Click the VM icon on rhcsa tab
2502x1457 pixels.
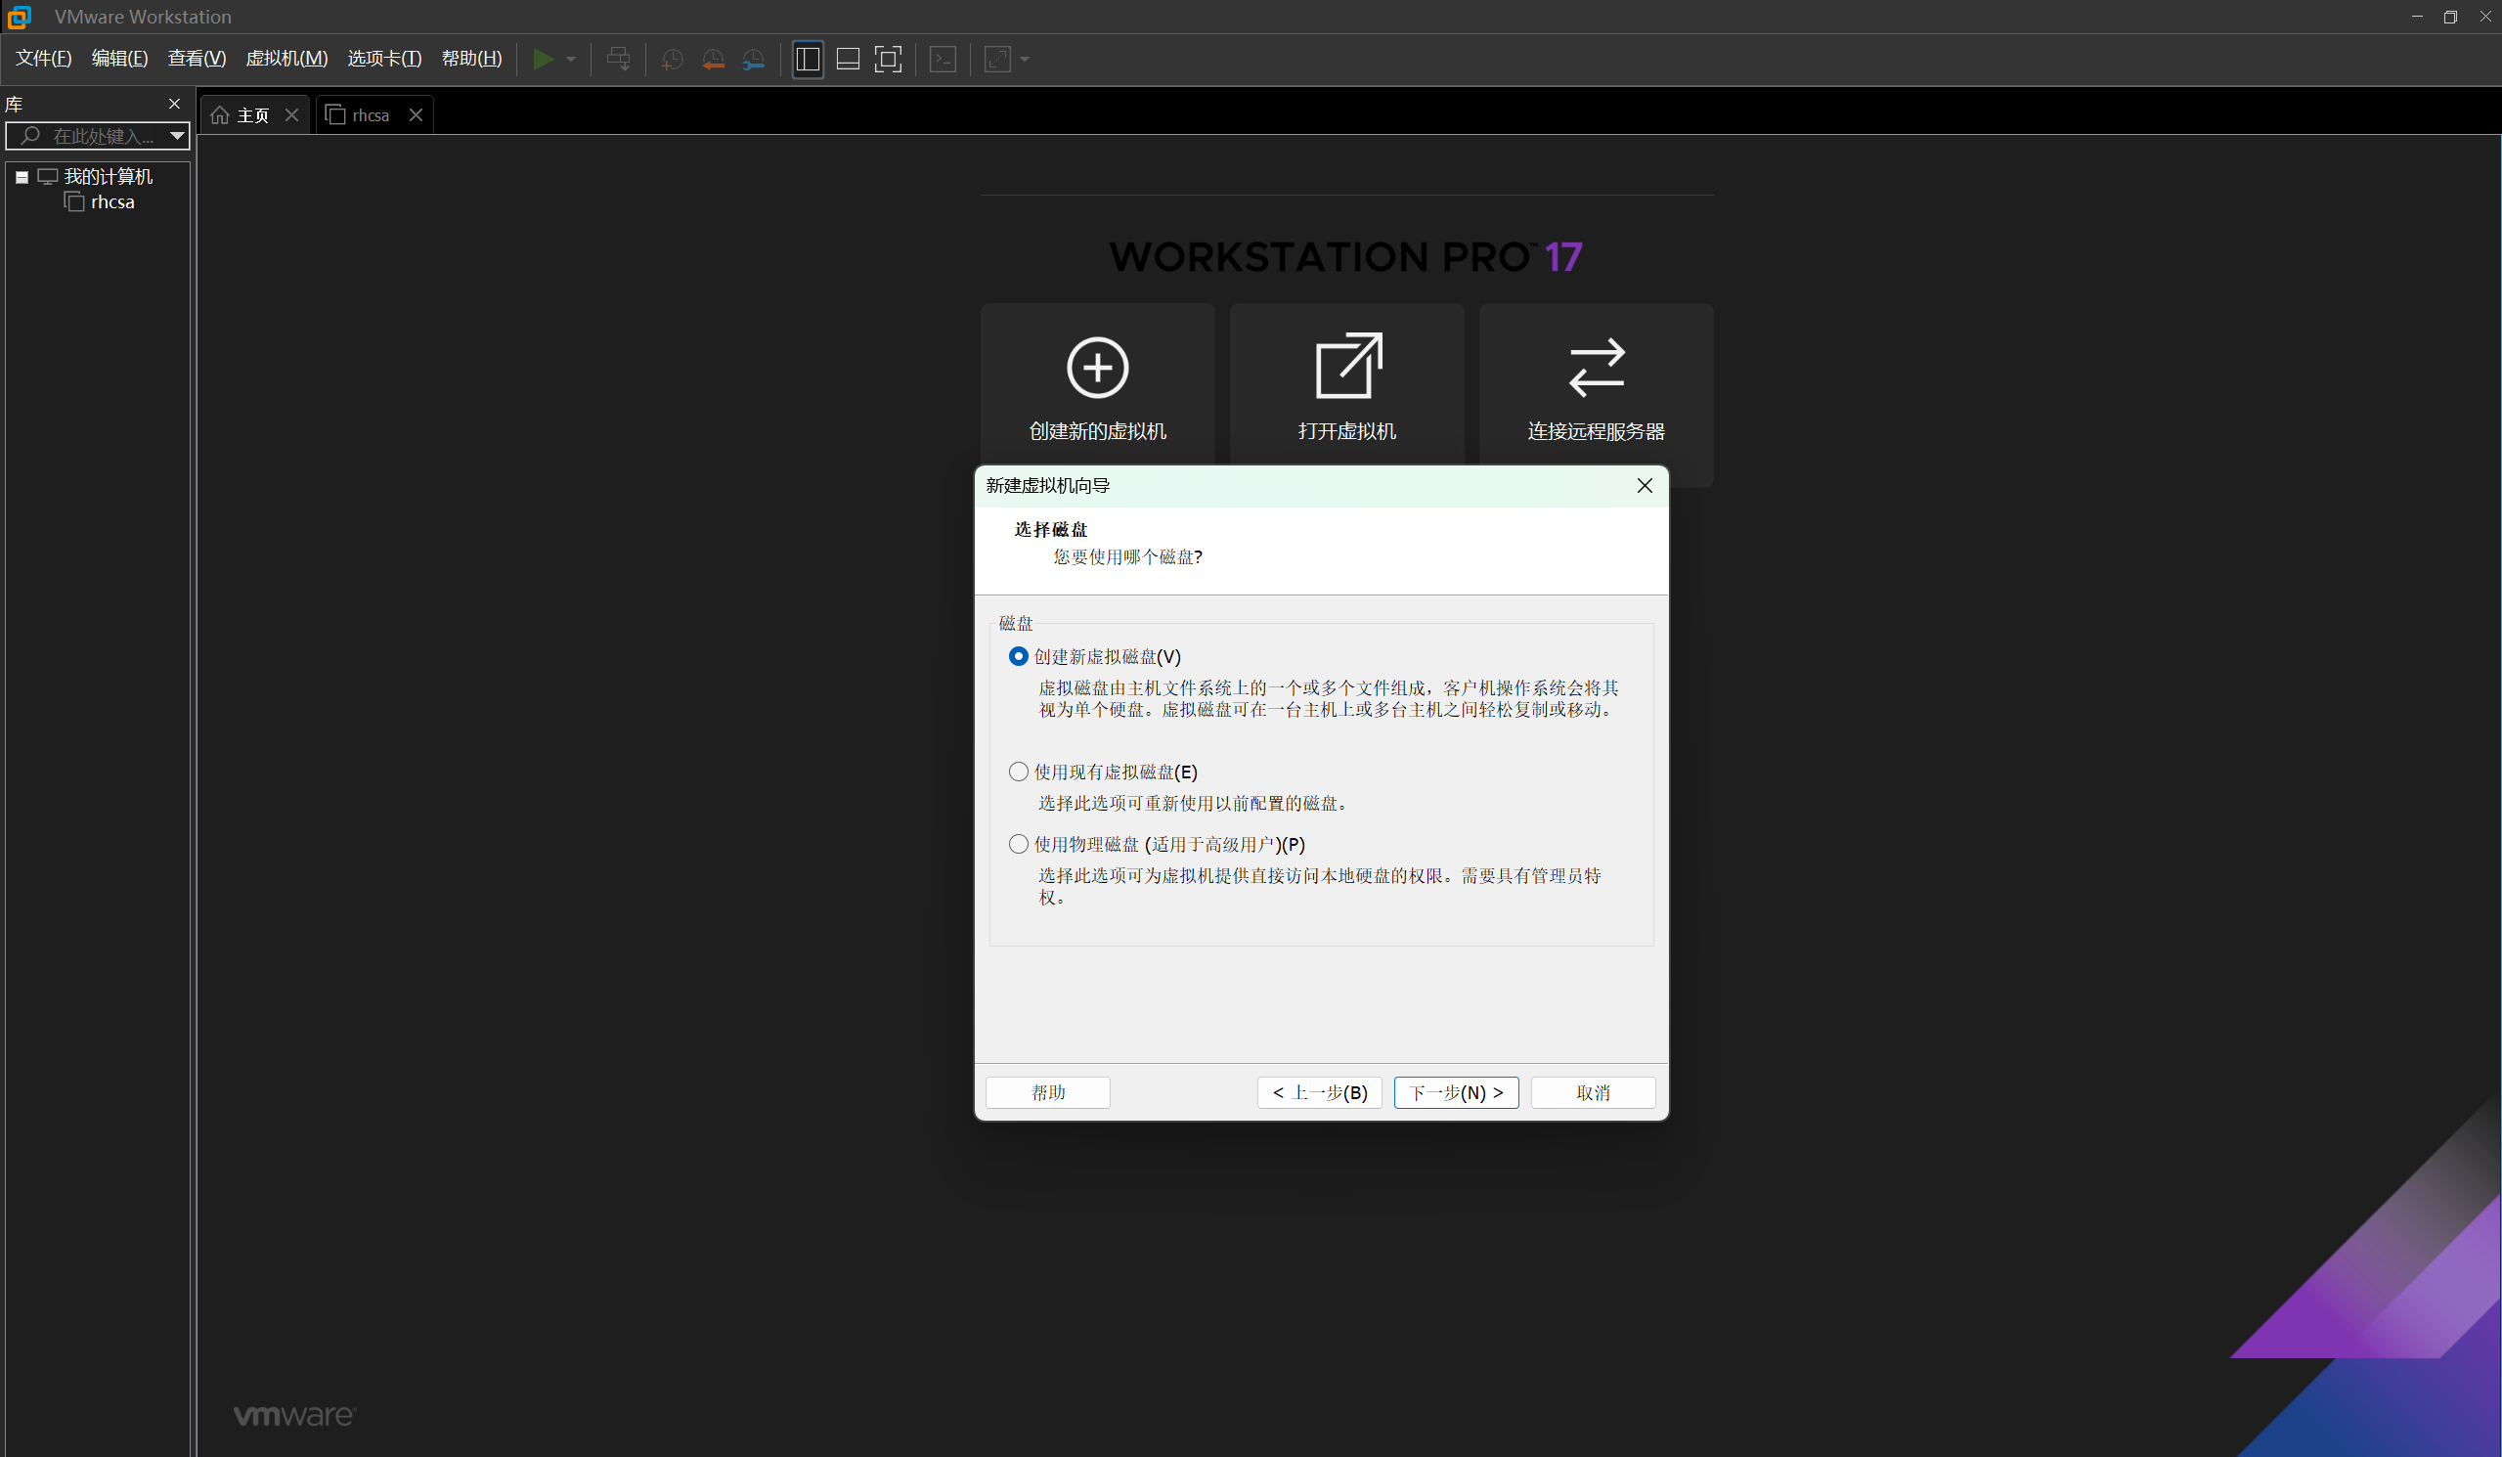[x=335, y=115]
